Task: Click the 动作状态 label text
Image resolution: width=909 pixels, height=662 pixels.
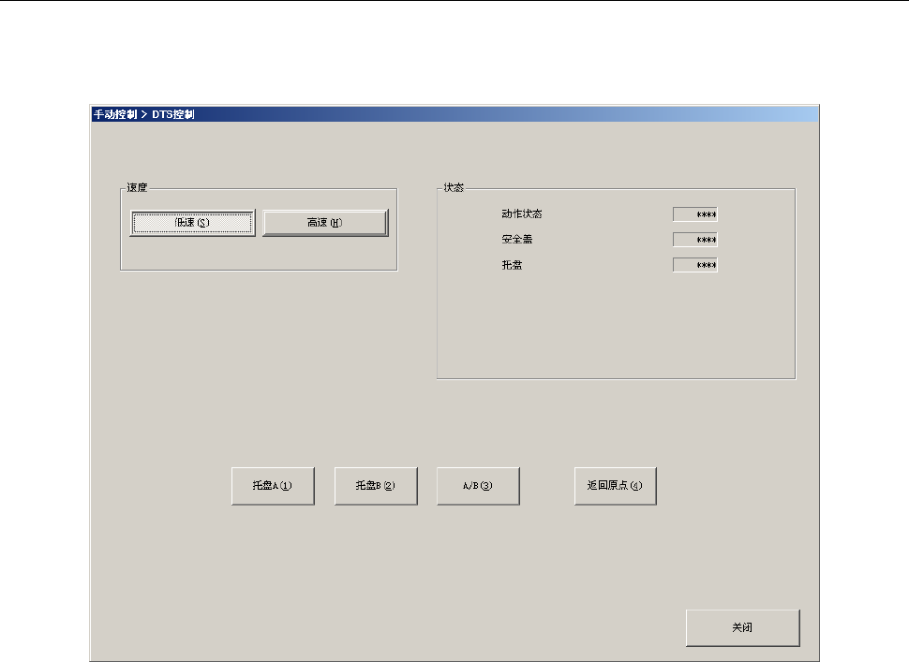Action: click(x=522, y=213)
